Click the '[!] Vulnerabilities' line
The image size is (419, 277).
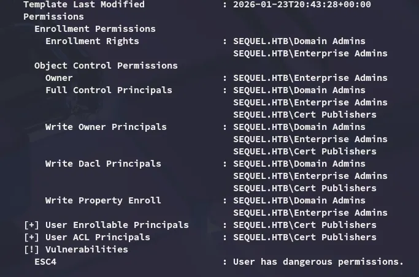click(x=75, y=249)
